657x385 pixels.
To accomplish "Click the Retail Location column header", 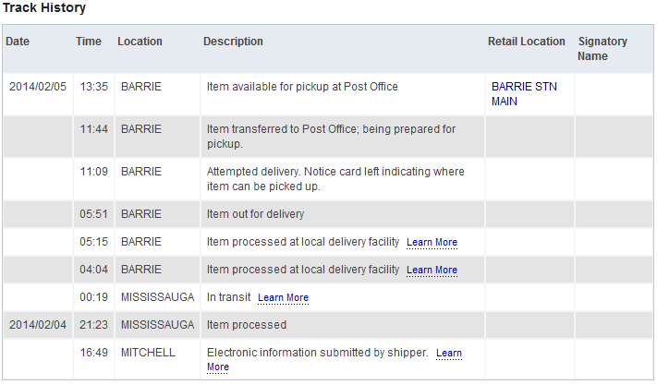I will tap(526, 42).
